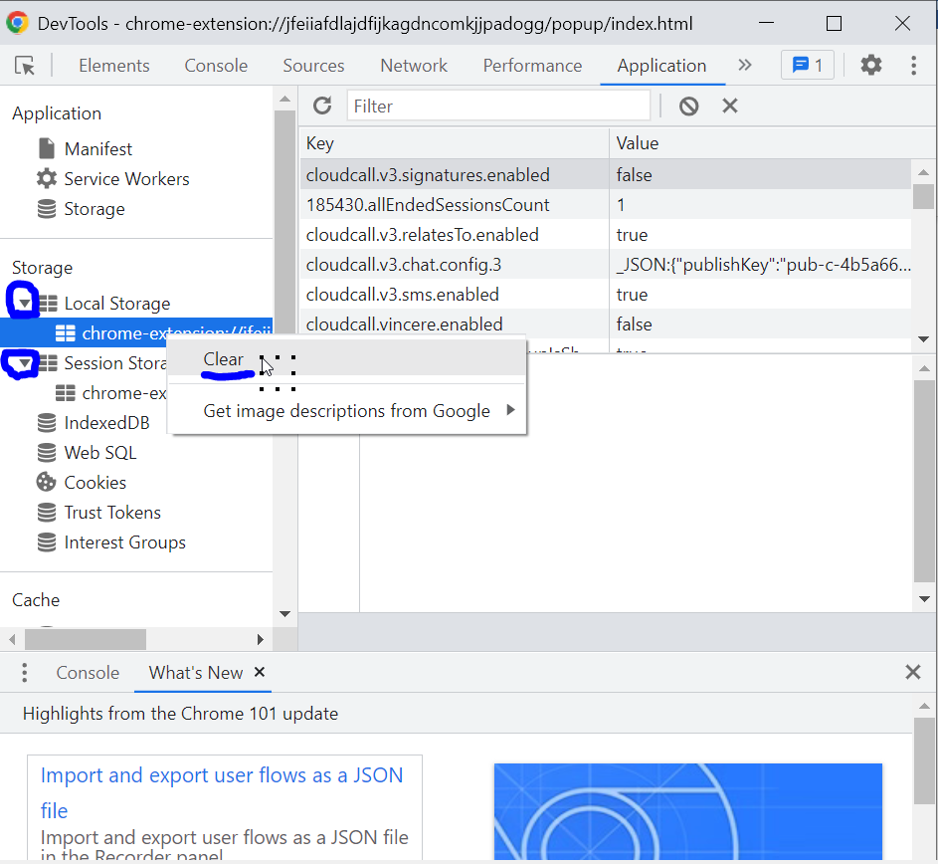938x864 pixels.
Task: Refresh storage table with reload icon
Action: (322, 106)
